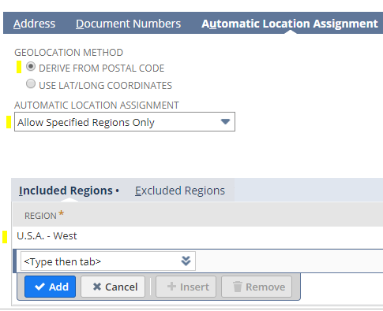Click the Insert button
This screenshot has height=311, width=383.
click(x=186, y=287)
